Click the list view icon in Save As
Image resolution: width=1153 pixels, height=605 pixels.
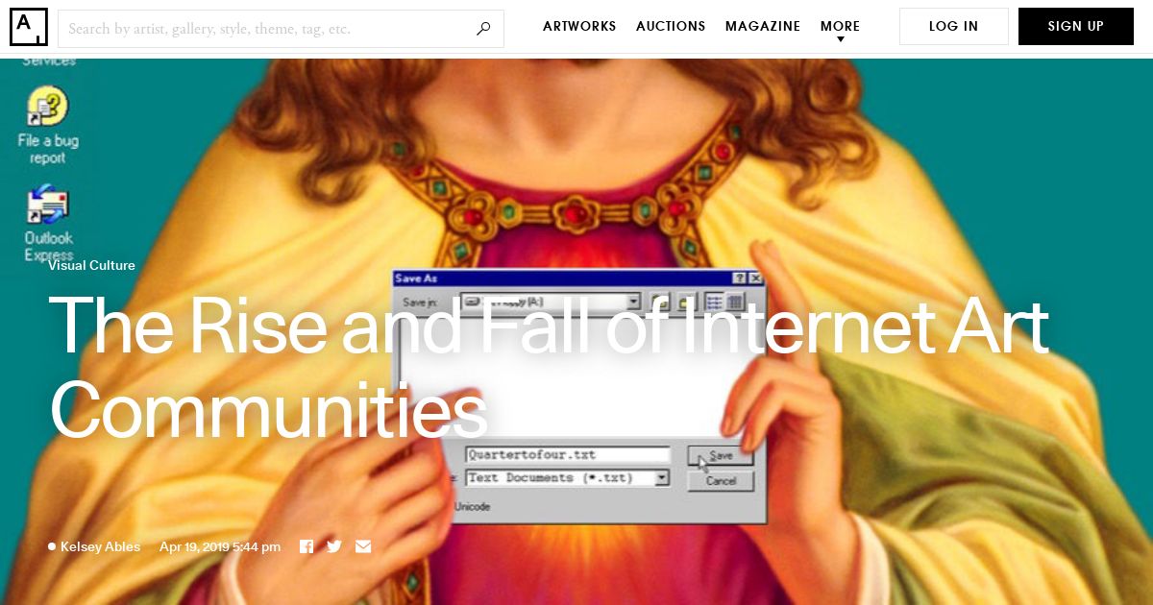point(715,302)
